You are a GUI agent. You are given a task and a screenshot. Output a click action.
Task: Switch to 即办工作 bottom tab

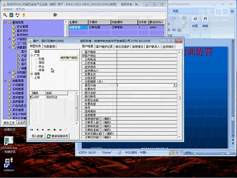click(9, 123)
